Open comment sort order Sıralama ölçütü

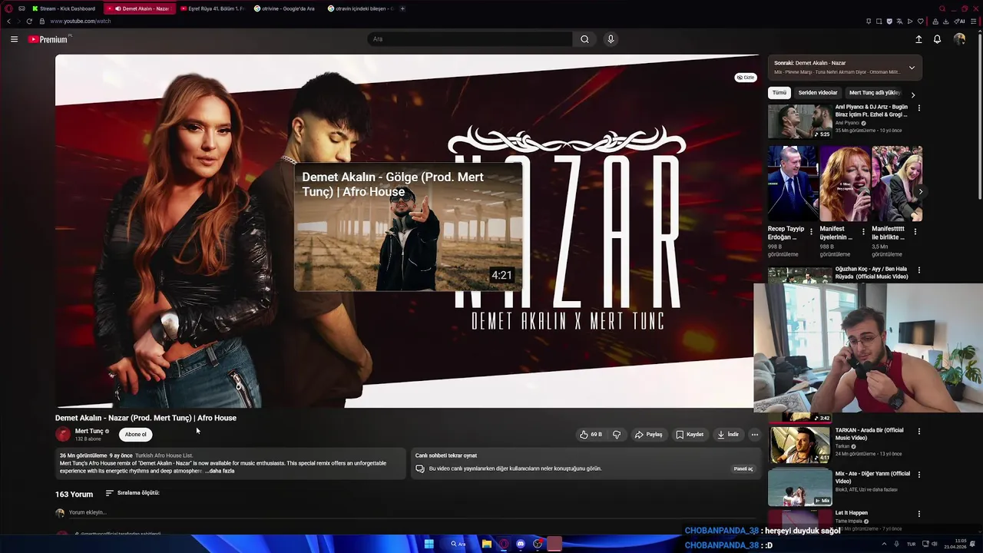coord(132,493)
